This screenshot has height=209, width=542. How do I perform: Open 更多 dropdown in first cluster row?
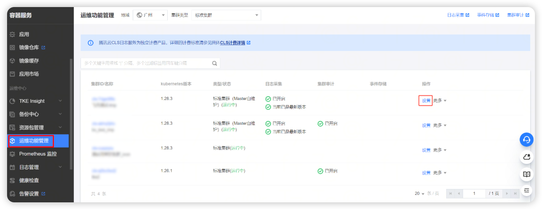click(x=440, y=101)
